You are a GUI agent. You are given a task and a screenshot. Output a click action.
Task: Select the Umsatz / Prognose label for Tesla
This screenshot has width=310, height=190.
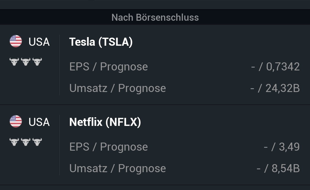[x=117, y=88]
